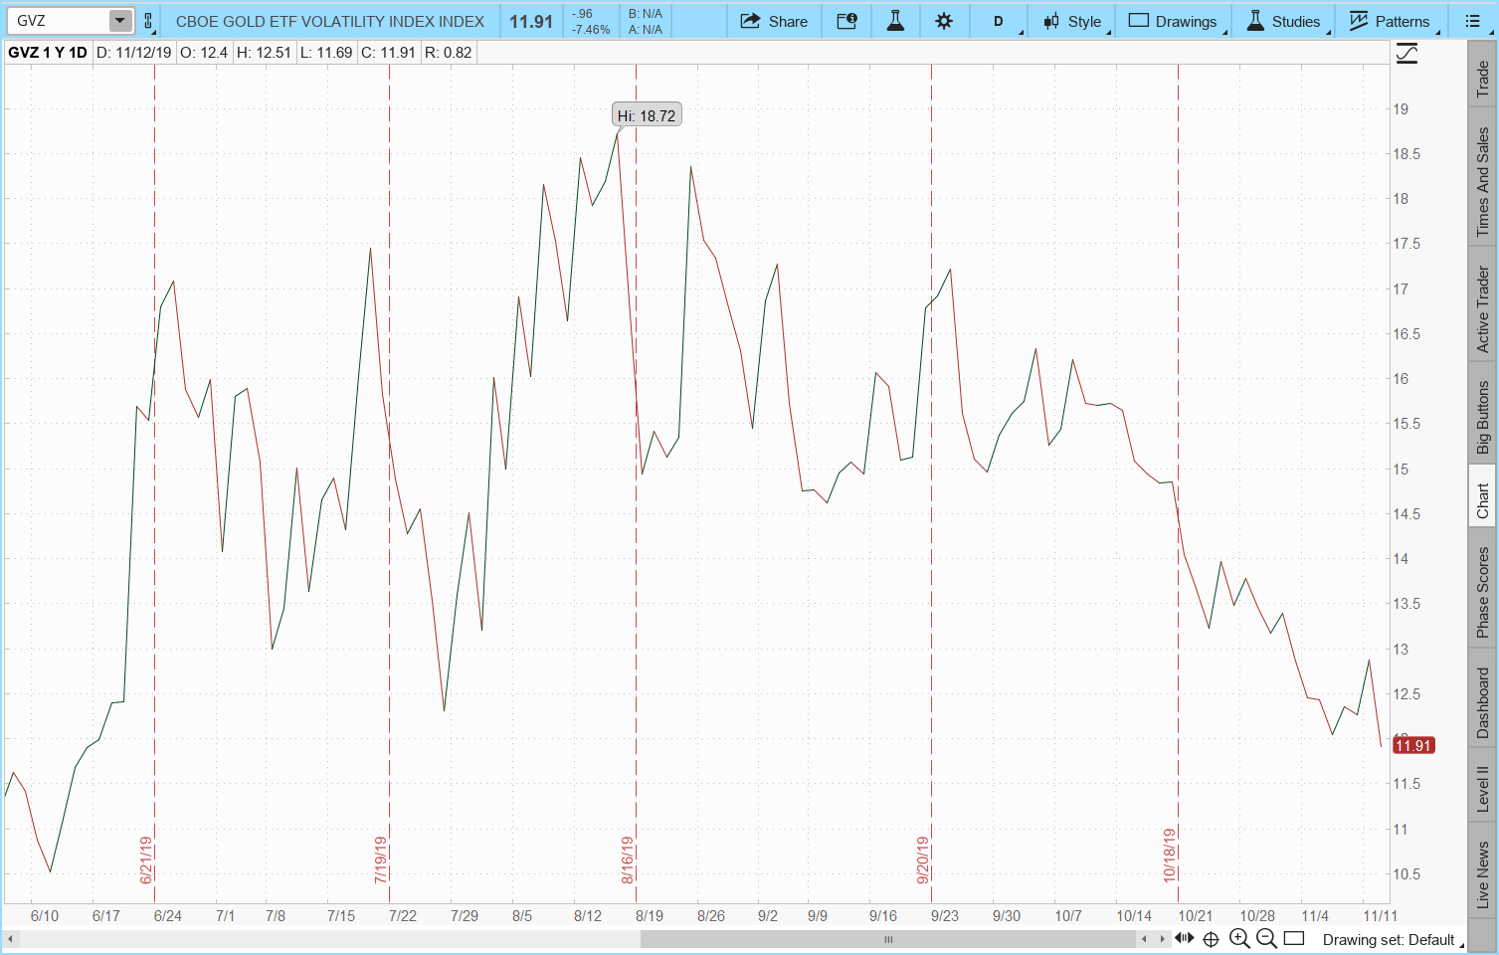
Task: Open the Patterns dropdown menu
Action: pos(1390,21)
